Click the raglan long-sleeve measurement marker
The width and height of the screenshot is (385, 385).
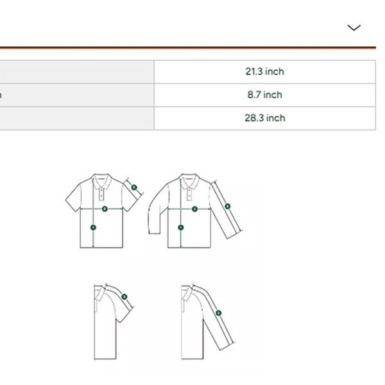(219, 313)
